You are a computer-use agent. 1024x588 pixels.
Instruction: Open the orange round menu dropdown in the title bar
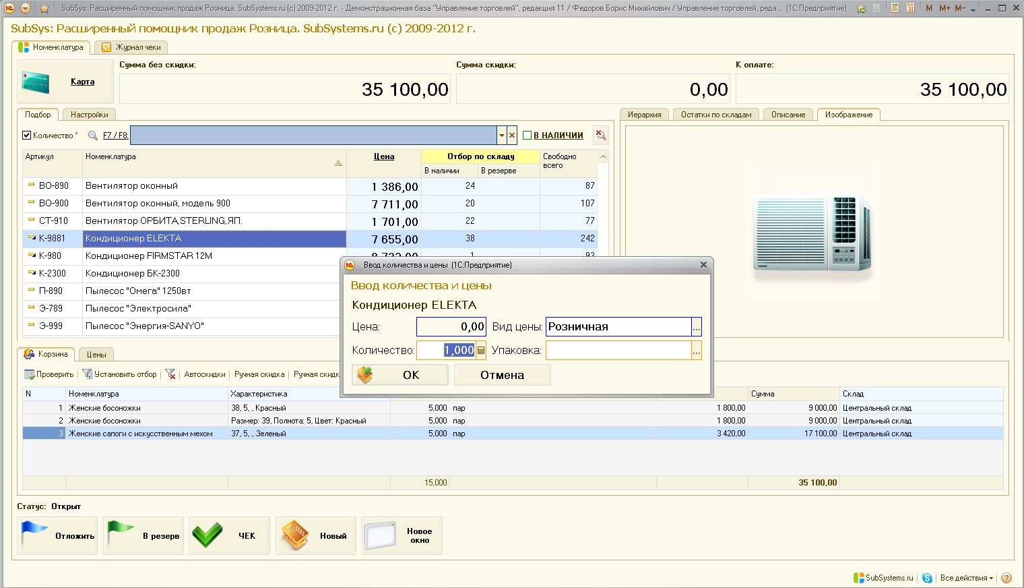point(26,8)
